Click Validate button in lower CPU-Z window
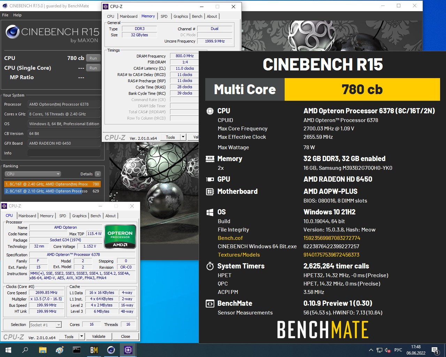 (x=99, y=336)
